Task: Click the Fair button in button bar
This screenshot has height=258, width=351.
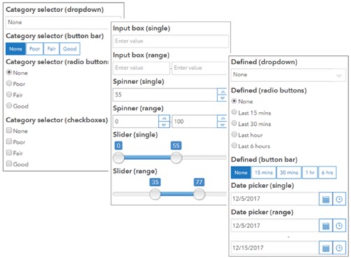Action: (x=52, y=49)
